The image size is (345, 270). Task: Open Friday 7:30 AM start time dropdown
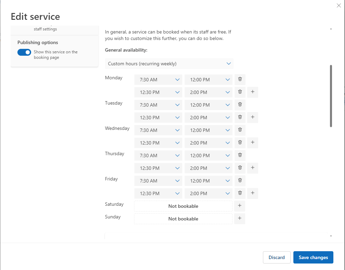click(x=158, y=181)
